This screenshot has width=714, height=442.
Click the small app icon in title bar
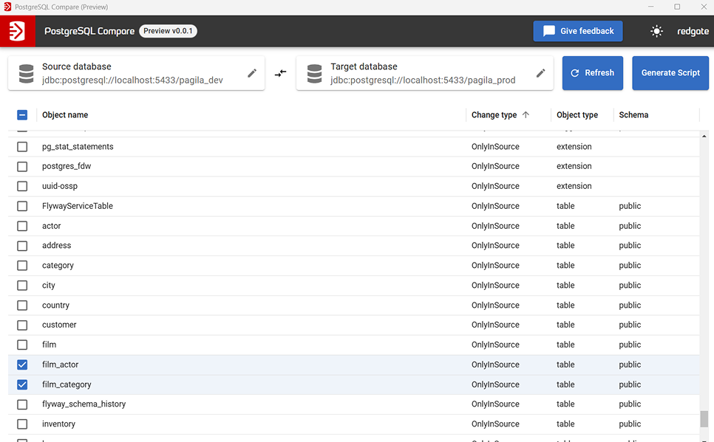click(x=7, y=7)
